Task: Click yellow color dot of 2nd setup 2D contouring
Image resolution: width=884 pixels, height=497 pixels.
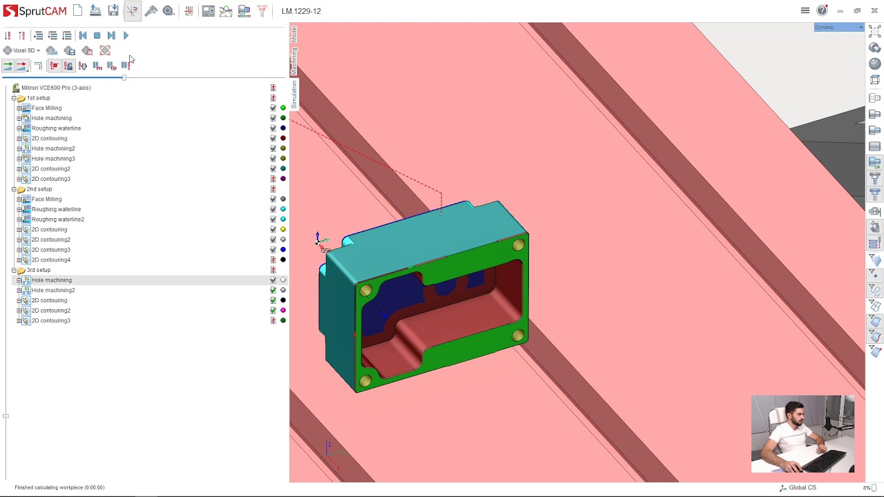Action: coord(282,229)
